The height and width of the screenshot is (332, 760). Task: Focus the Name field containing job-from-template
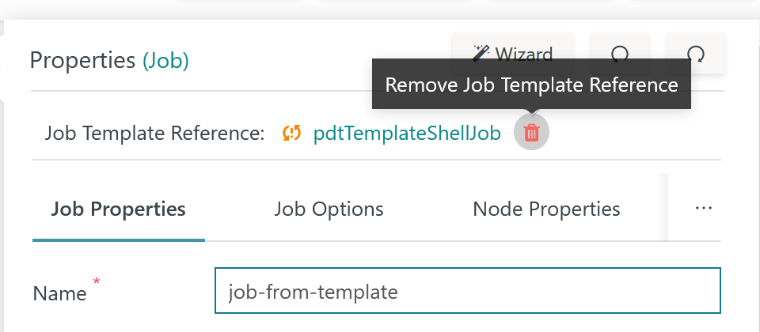[468, 291]
